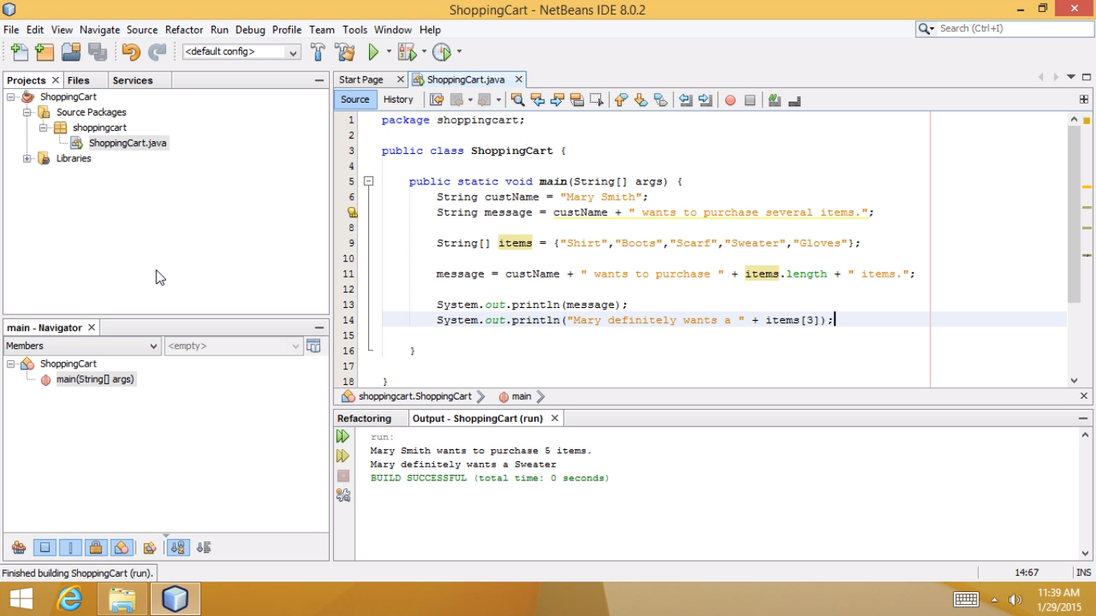Click the Profile Project toolbar icon
The height and width of the screenshot is (616, 1096).
pyautogui.click(x=441, y=52)
